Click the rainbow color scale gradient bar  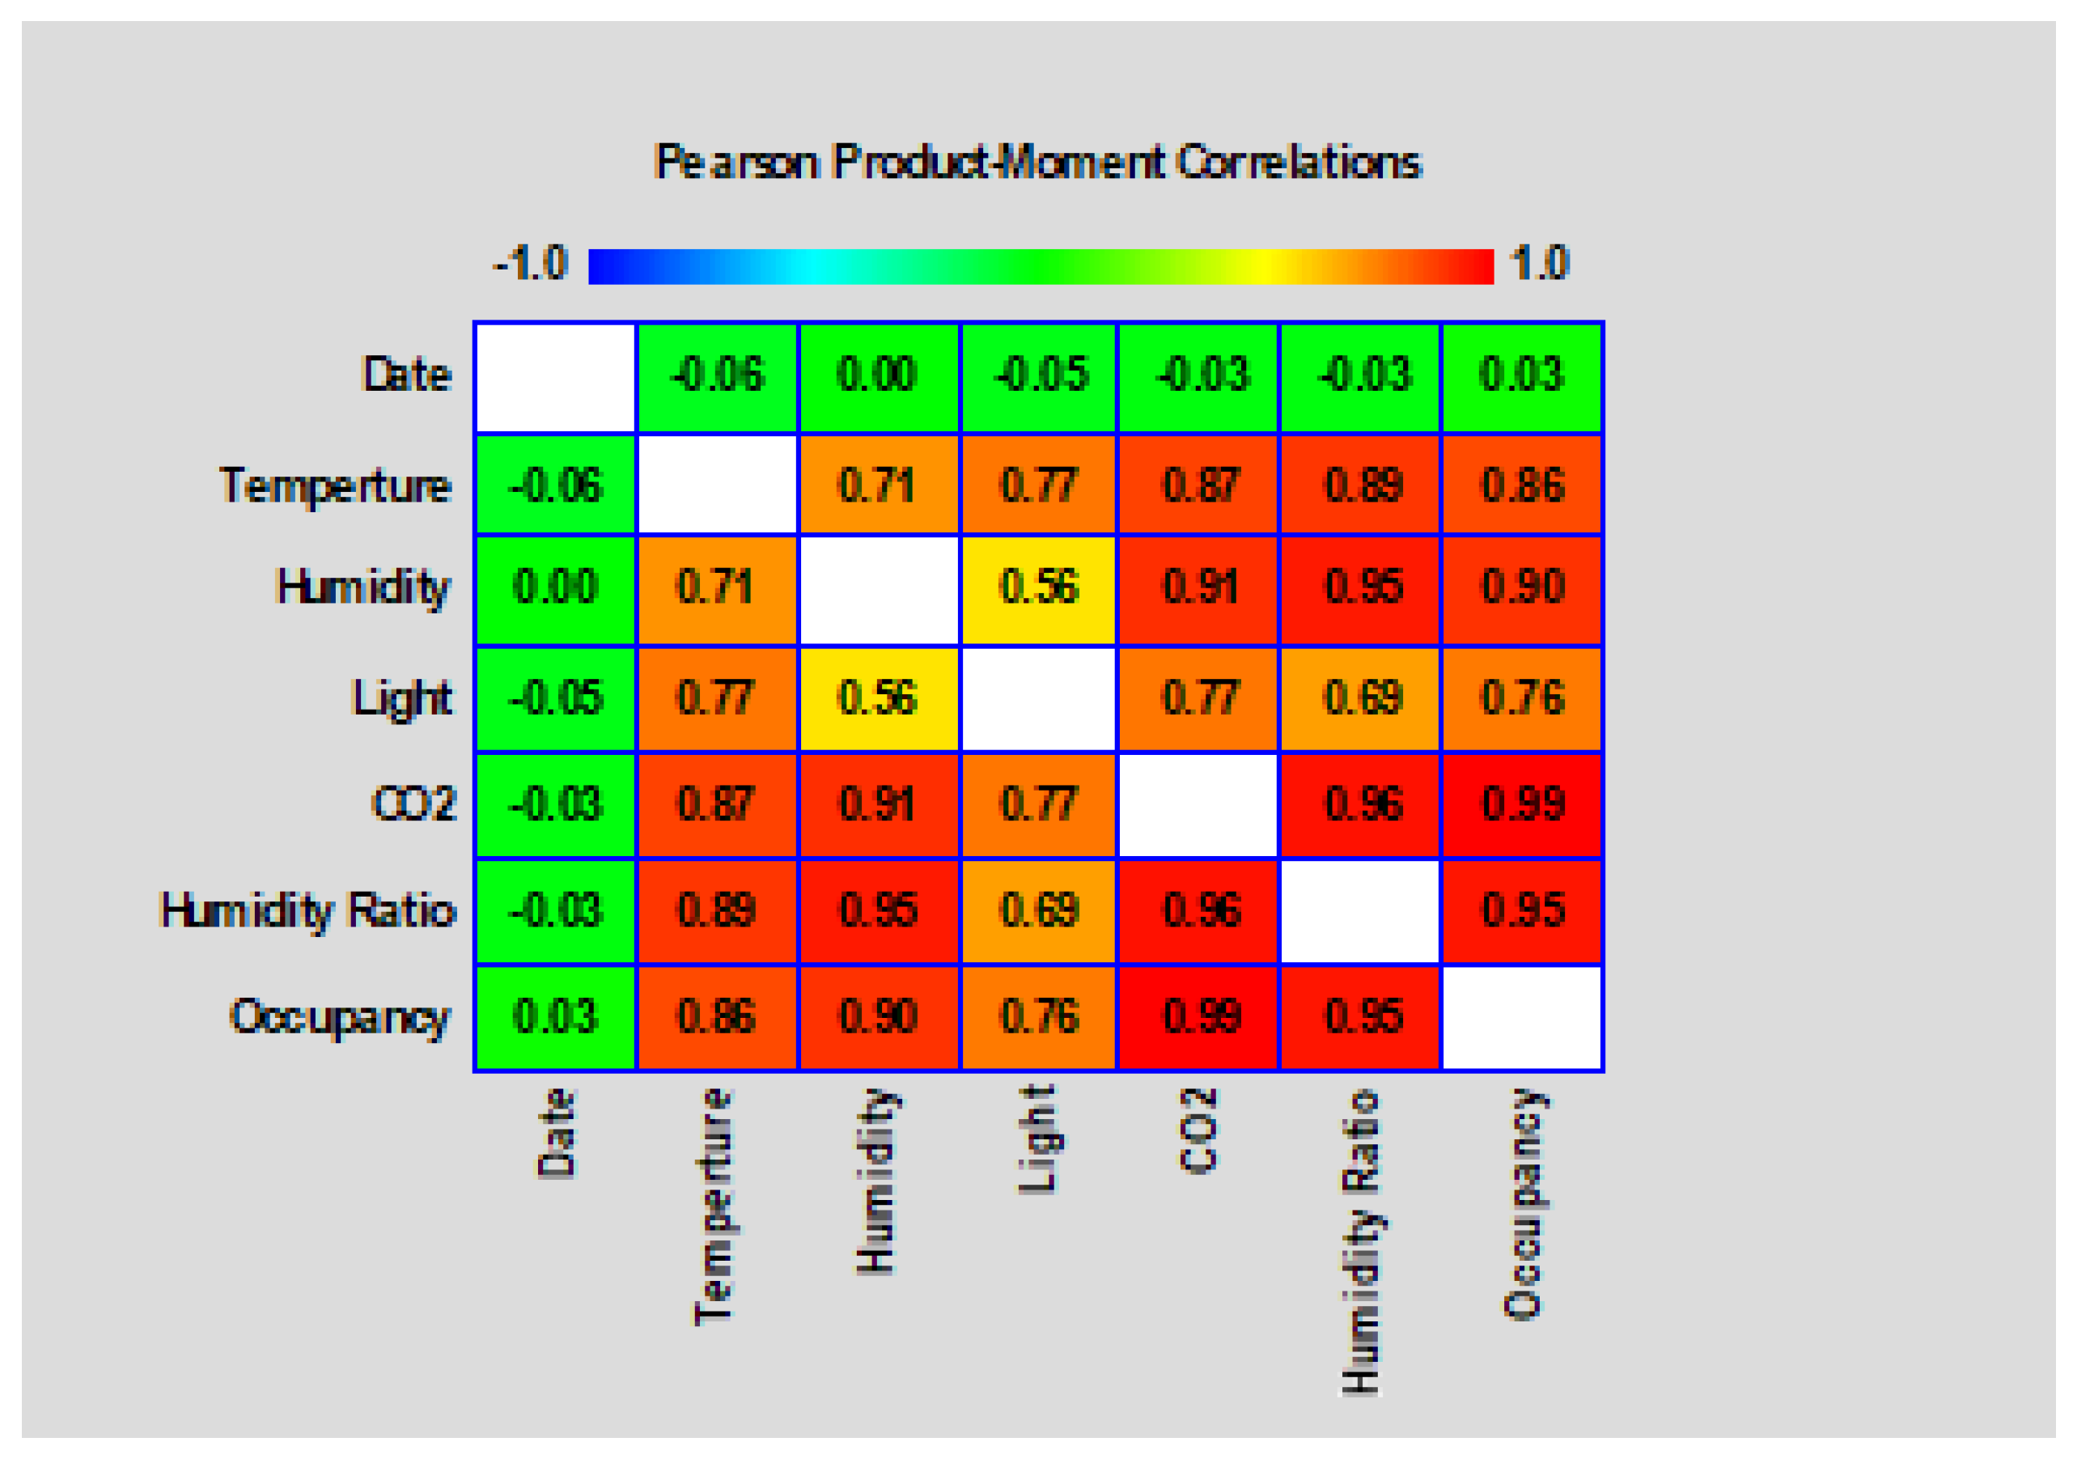point(1040,266)
